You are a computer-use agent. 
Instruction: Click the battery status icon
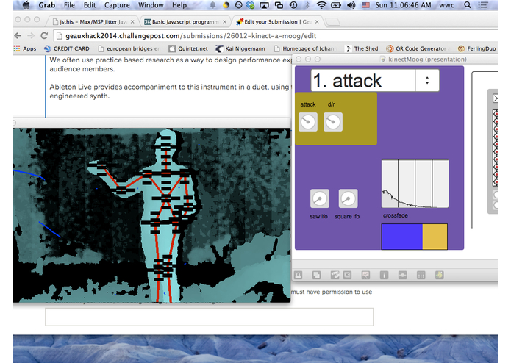(336, 5)
